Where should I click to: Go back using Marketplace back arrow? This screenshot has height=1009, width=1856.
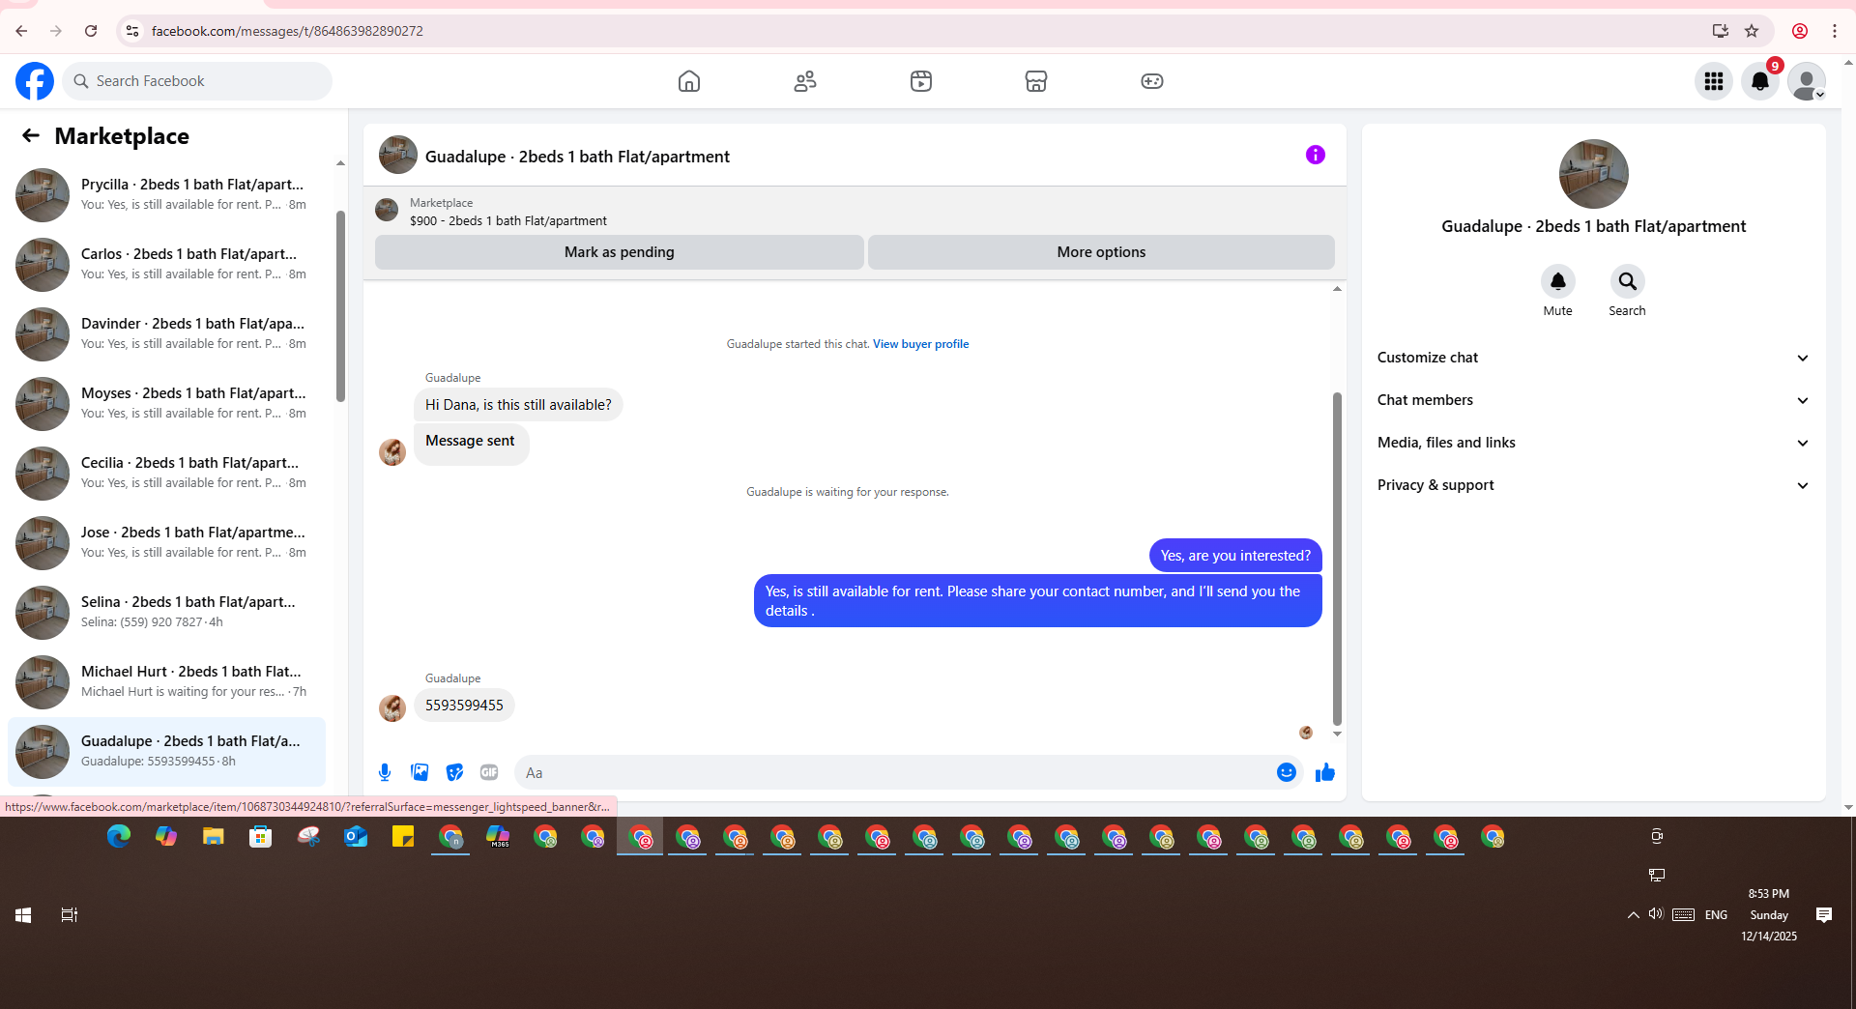click(31, 135)
